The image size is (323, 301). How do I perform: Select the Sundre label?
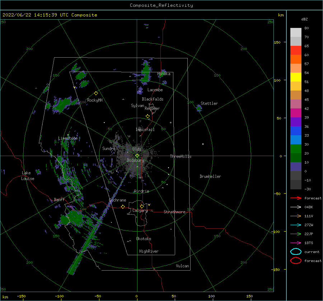(109, 148)
